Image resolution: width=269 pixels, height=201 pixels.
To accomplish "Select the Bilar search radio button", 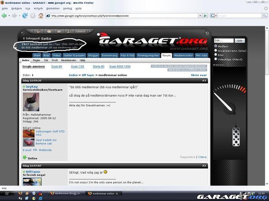I will 216,54.
